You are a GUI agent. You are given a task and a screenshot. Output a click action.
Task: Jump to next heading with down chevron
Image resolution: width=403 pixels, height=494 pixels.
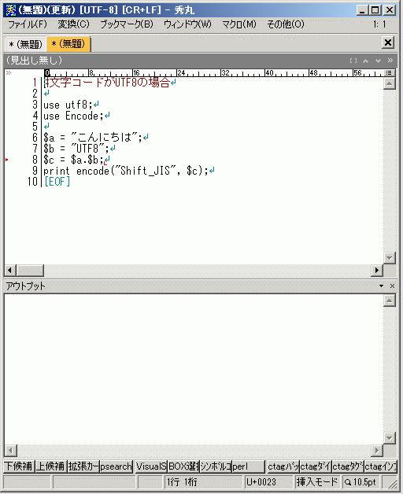click(x=378, y=61)
